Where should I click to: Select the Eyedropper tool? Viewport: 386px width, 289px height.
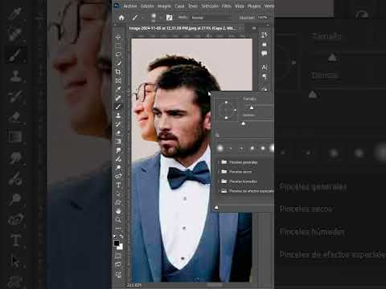click(118, 89)
